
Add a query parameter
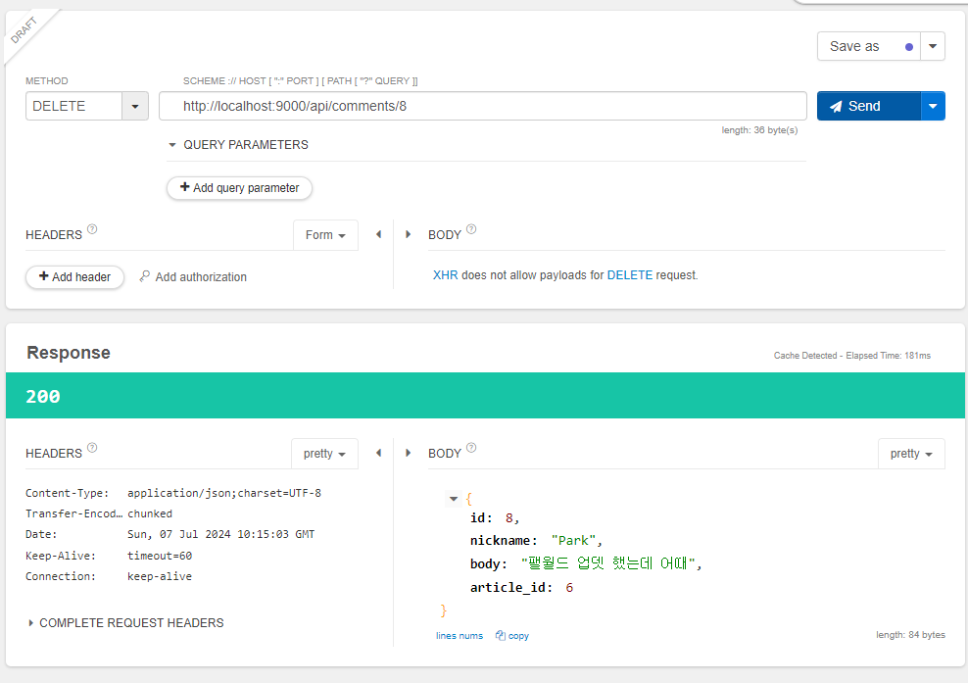[239, 188]
